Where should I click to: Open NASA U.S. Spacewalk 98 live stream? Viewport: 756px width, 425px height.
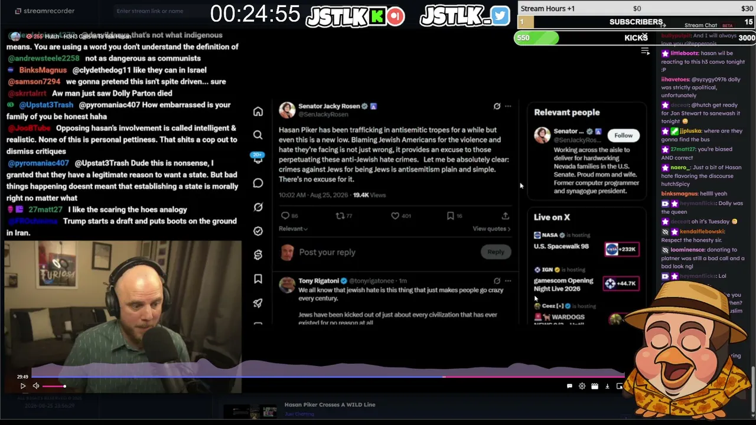(561, 246)
